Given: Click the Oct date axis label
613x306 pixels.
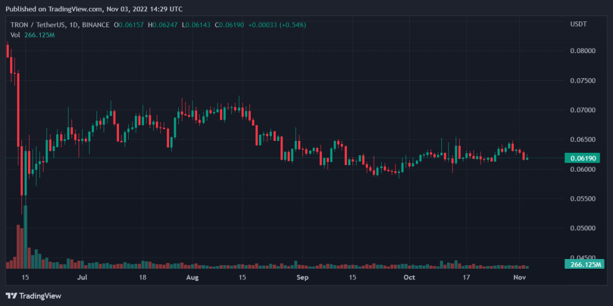Looking at the screenshot, I should (x=409, y=277).
